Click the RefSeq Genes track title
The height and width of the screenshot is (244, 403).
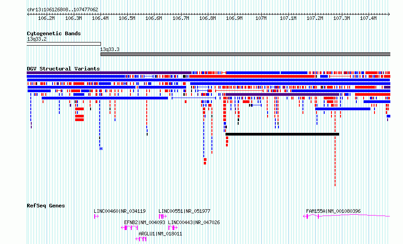point(46,206)
